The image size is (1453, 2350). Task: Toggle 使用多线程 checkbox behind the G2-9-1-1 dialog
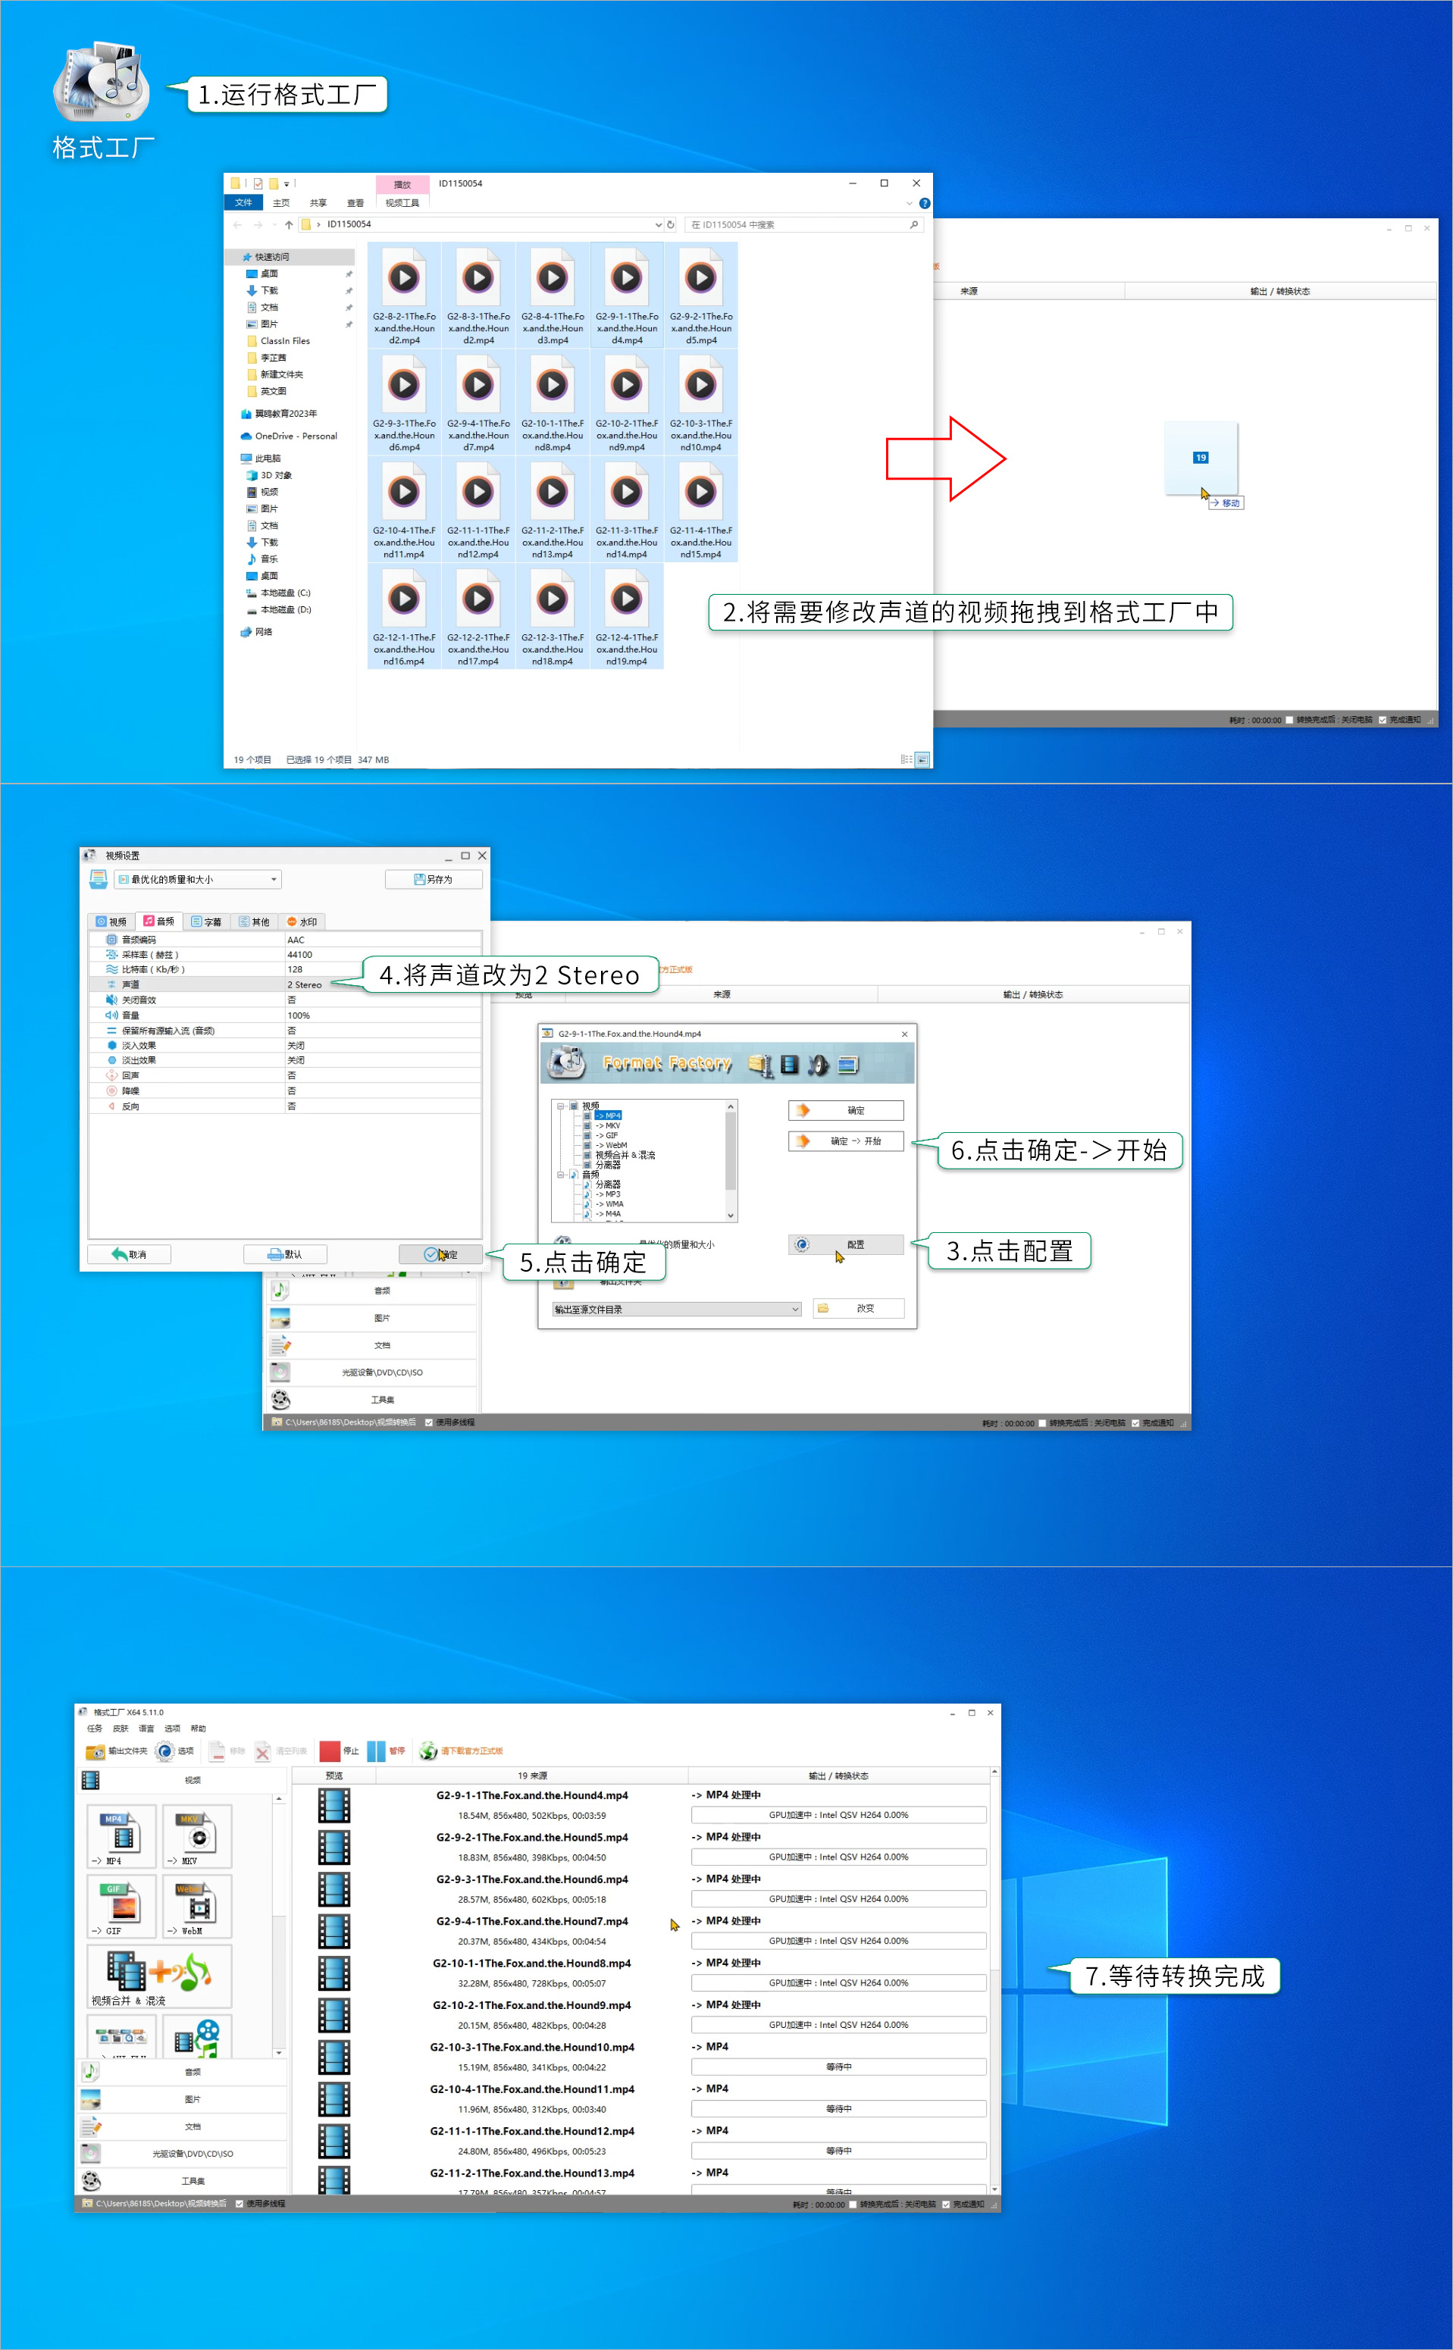[428, 1423]
